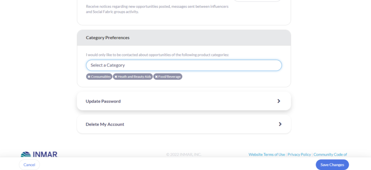371x170 pixels.
Task: Open the Select a Category dropdown field
Action: click(184, 65)
